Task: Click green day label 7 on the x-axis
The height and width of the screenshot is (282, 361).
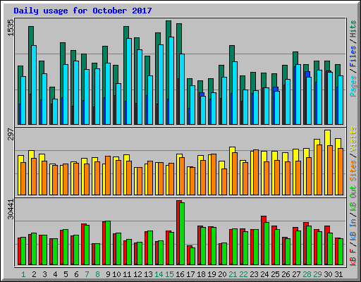Action: click(x=87, y=274)
